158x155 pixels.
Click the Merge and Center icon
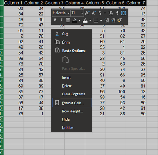123,13
